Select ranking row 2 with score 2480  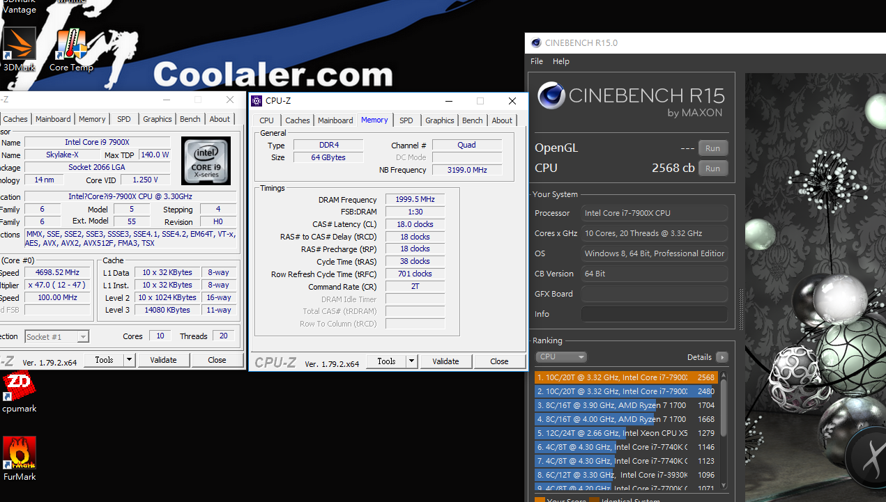coord(626,391)
